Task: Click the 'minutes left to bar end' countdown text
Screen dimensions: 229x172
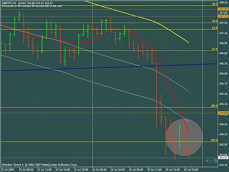Action: (x=32, y=6)
